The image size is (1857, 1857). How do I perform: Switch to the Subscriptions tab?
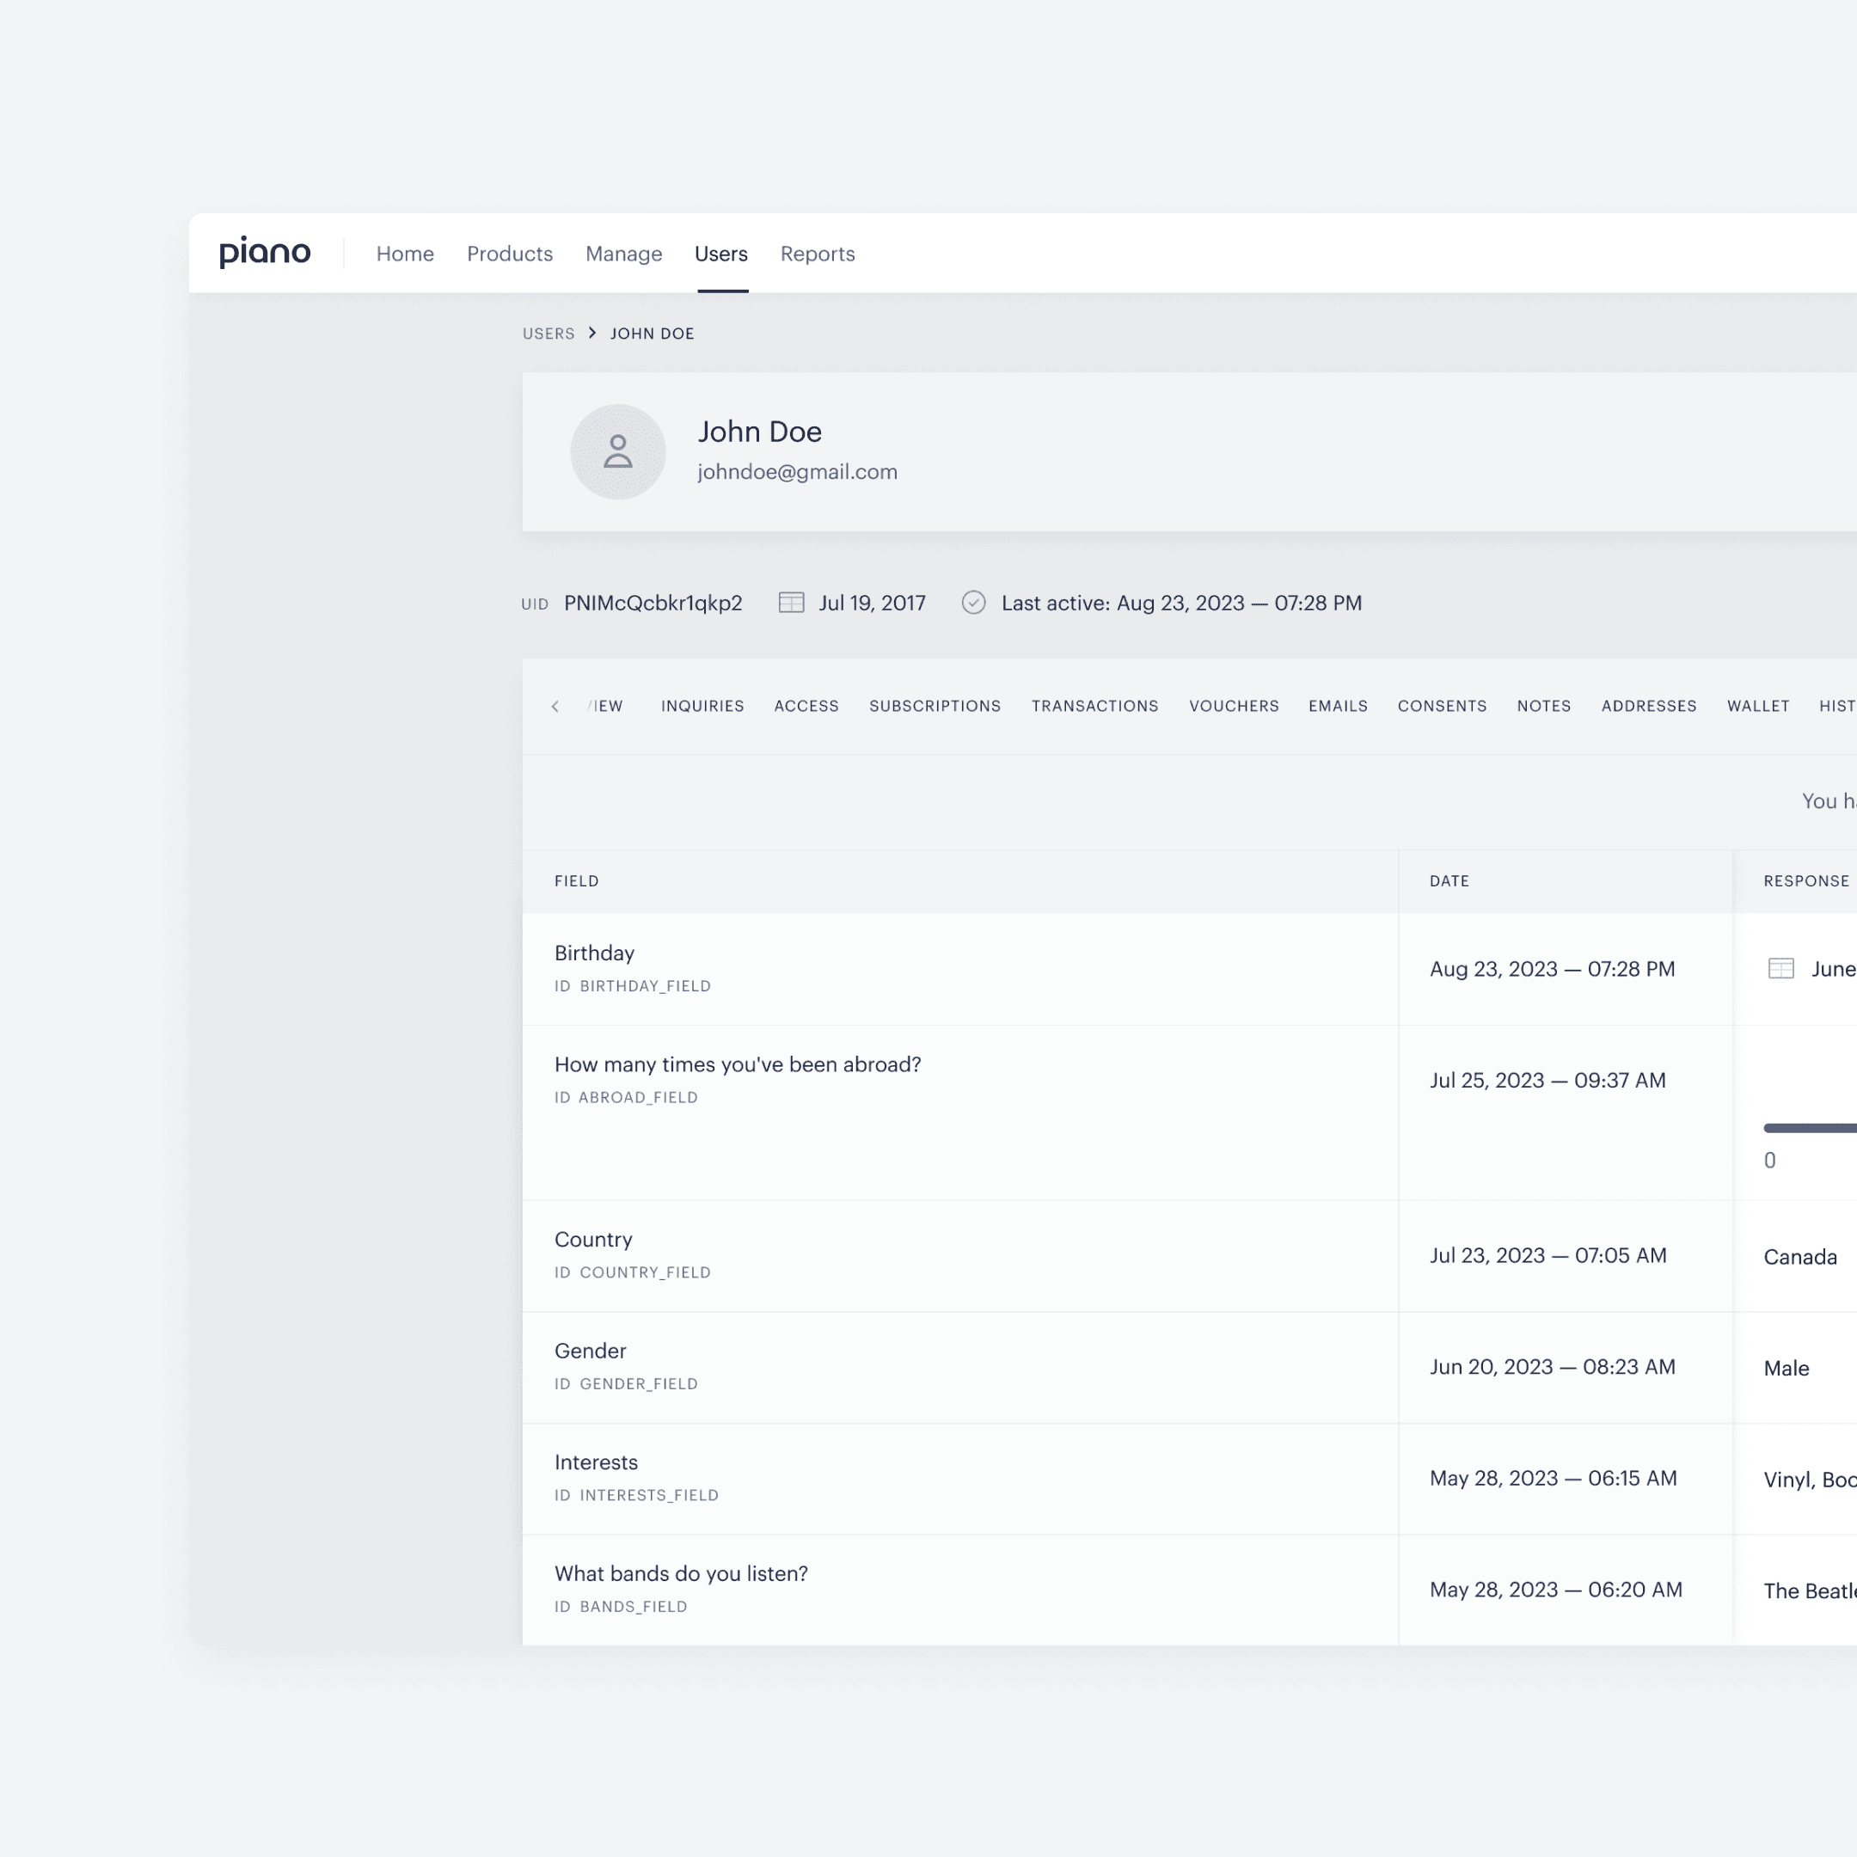point(935,707)
